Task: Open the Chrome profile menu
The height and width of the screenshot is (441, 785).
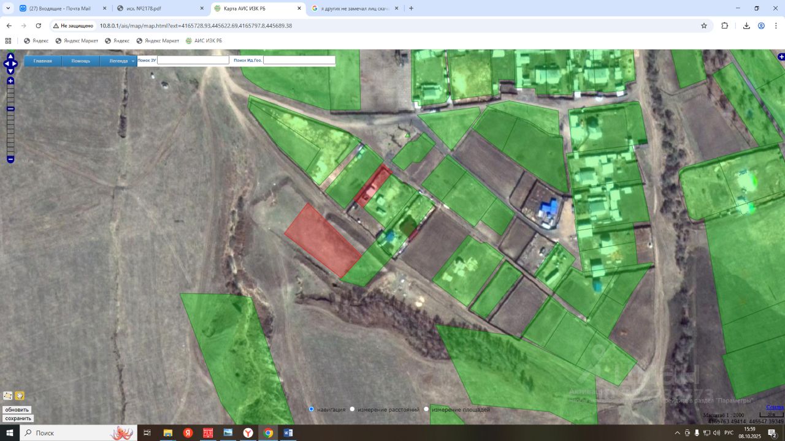Action: [x=761, y=26]
